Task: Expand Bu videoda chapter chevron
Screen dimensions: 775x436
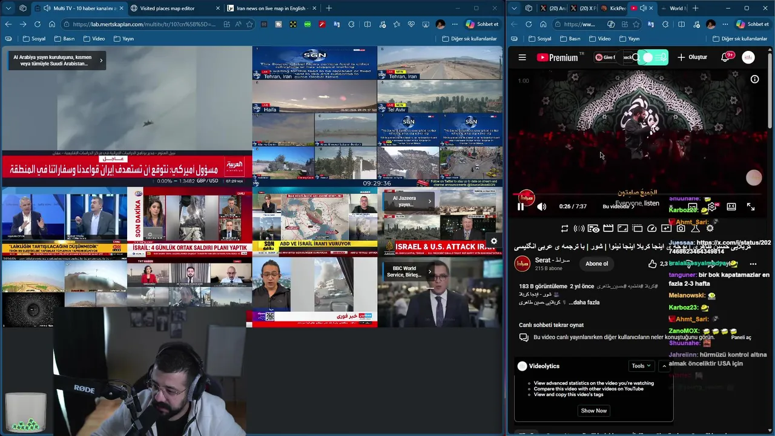Action: point(632,206)
